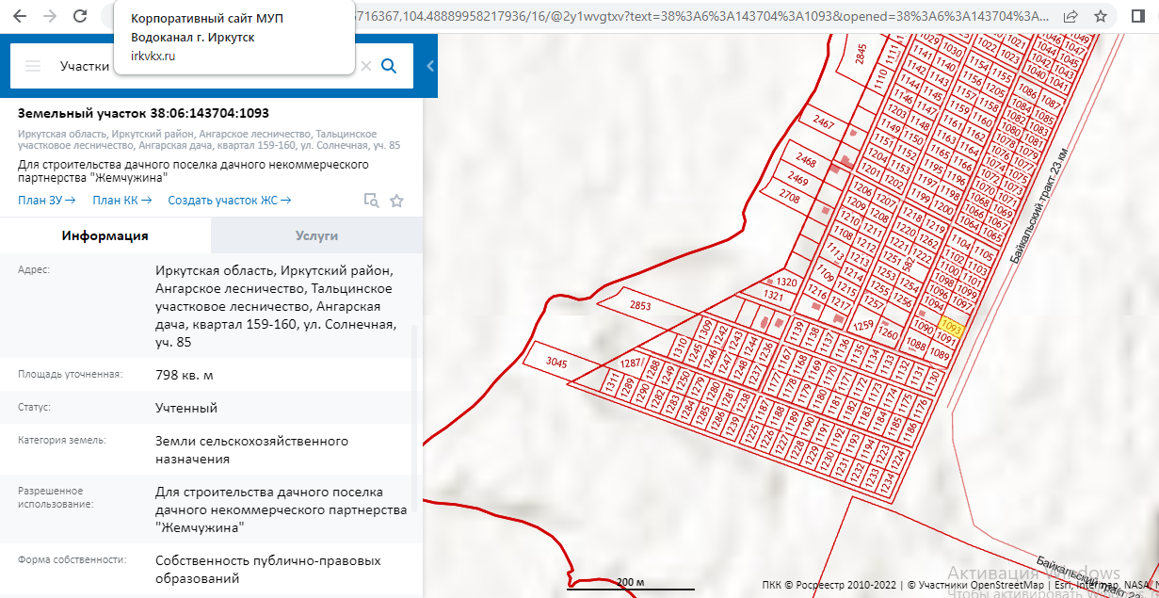Clear the search field with X
This screenshot has height=598, width=1159.
(x=365, y=66)
